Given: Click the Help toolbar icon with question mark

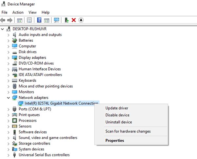Looking at the screenshot, I should [x=39, y=20].
